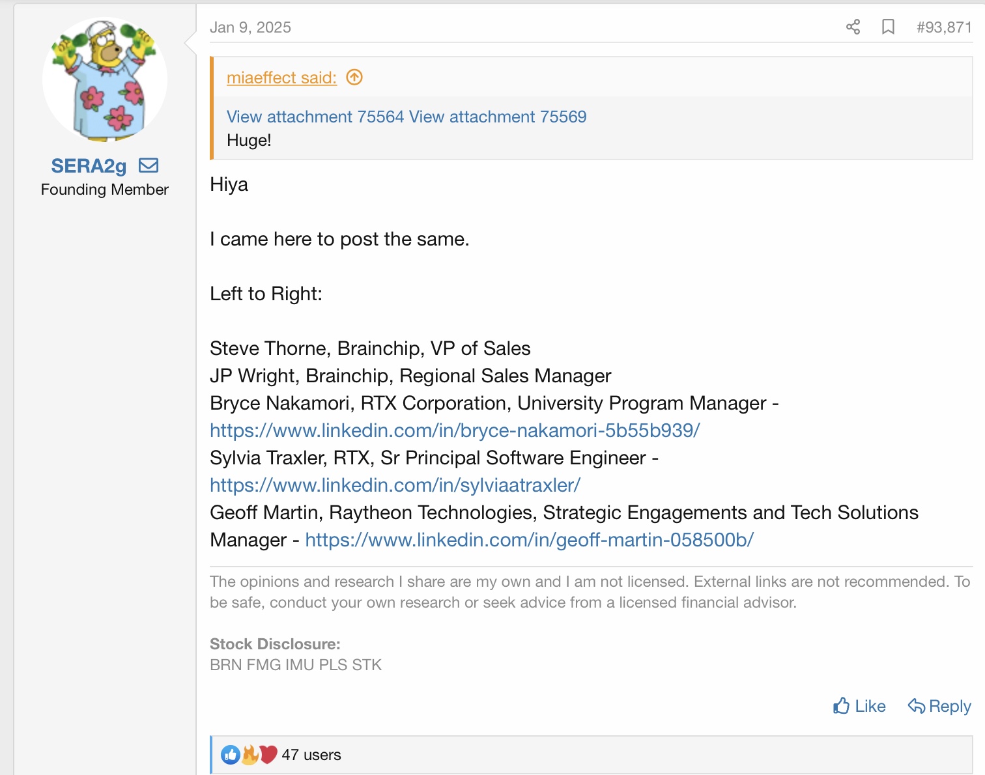Follow Geoff Martin's LinkedIn link
This screenshot has width=985, height=775.
pyautogui.click(x=529, y=540)
